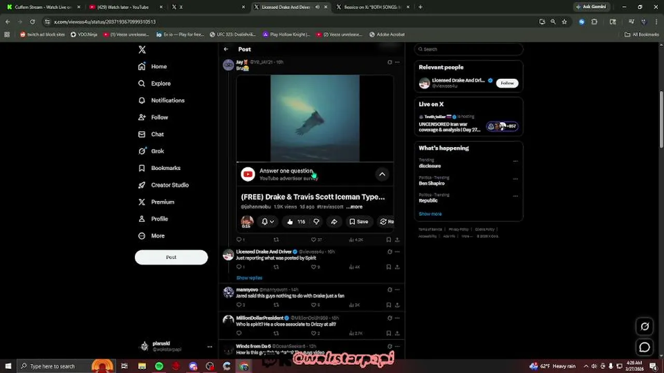
Task: Click the Profile person icon
Action: [x=142, y=219]
